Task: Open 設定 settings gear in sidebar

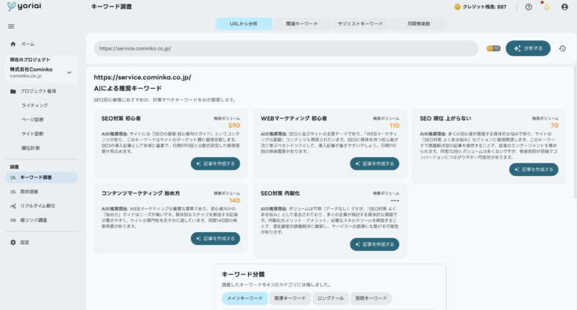Action: (x=12, y=242)
